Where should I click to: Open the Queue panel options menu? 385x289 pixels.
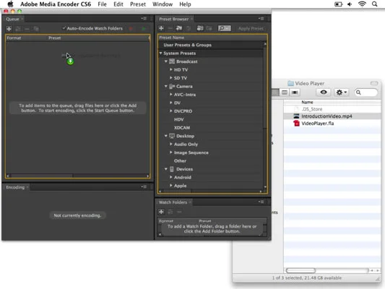tap(144, 19)
